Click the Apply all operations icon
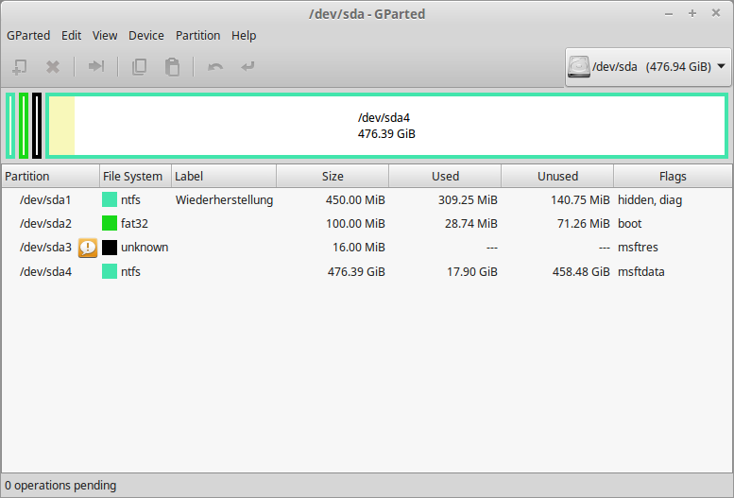 (248, 66)
